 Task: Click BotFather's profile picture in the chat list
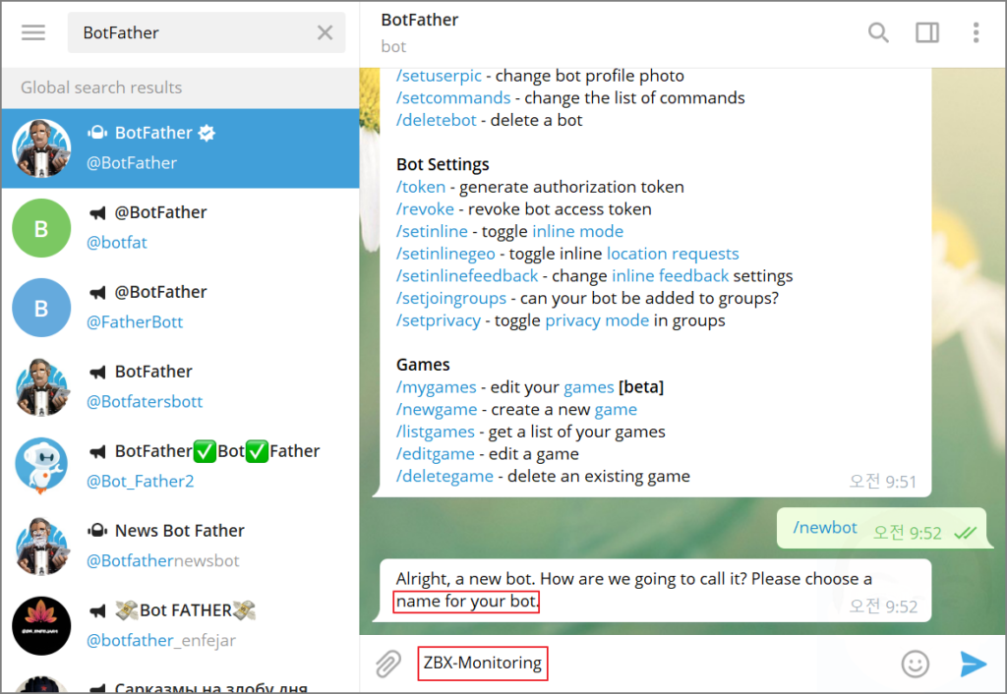41,147
